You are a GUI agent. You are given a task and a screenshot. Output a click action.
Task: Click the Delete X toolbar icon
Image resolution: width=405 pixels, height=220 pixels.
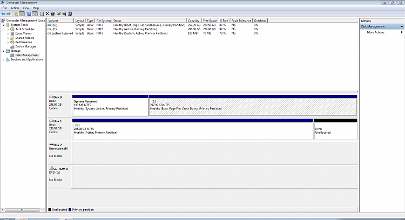point(48,14)
